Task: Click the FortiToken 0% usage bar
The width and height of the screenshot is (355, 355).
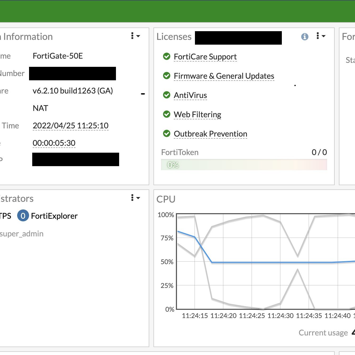Action: point(244,165)
